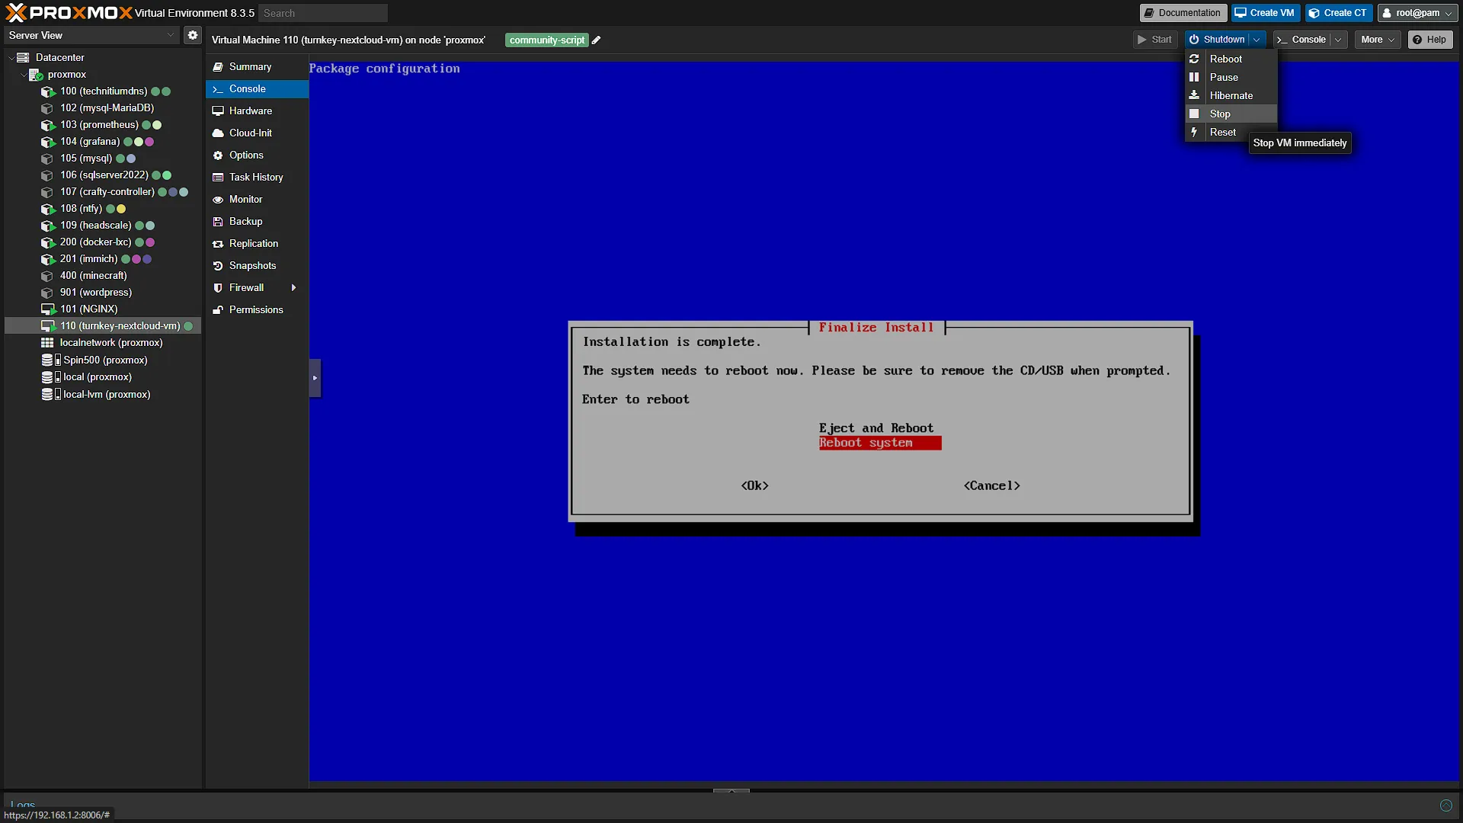Click the Reset lightning icon in the menu

click(1194, 132)
